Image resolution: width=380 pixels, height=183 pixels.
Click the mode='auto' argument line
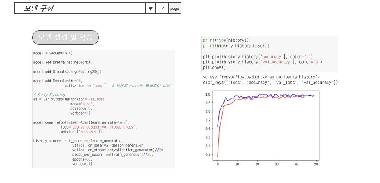82,104
